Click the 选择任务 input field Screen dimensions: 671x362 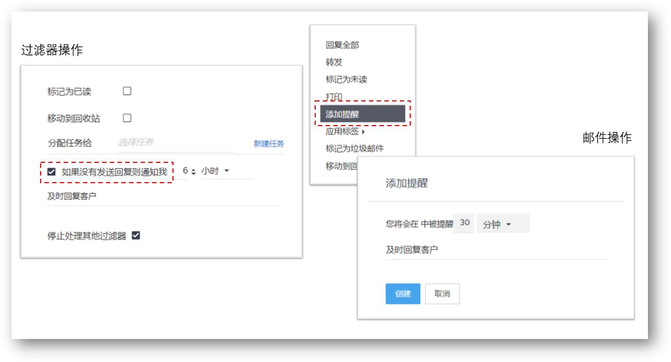[x=175, y=142]
